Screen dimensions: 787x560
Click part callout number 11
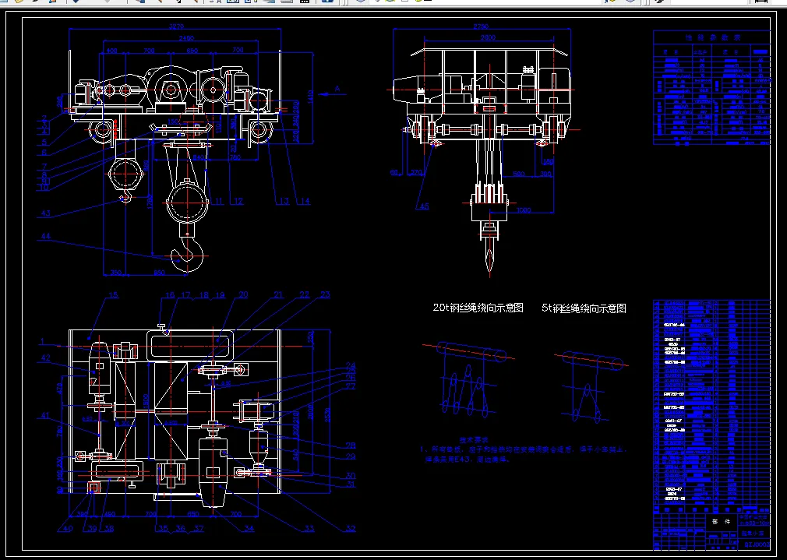217,201
